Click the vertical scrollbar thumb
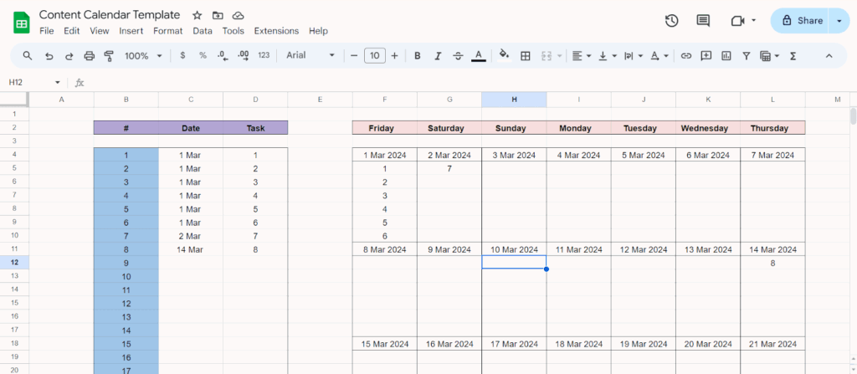 click(x=853, y=117)
